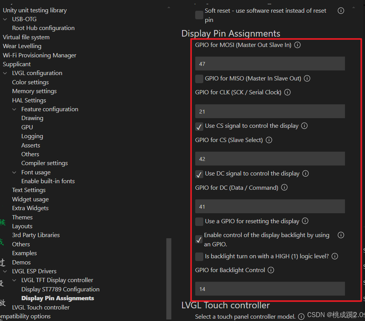Open Examples section

click(x=24, y=253)
